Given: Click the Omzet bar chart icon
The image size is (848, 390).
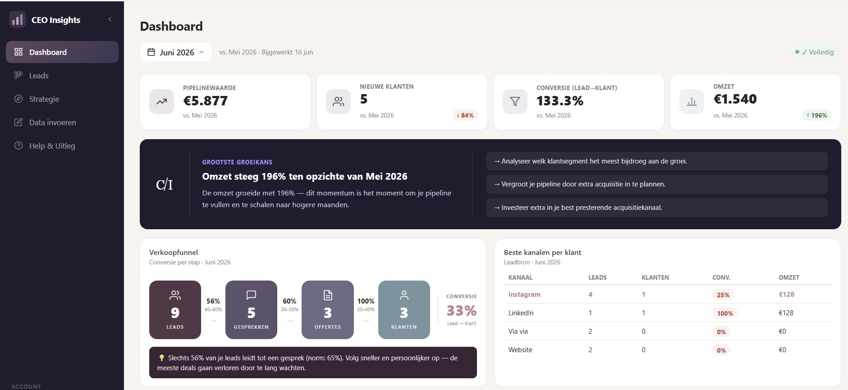Looking at the screenshot, I should point(692,102).
